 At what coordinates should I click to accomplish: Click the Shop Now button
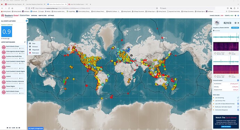click(x=235, y=28)
